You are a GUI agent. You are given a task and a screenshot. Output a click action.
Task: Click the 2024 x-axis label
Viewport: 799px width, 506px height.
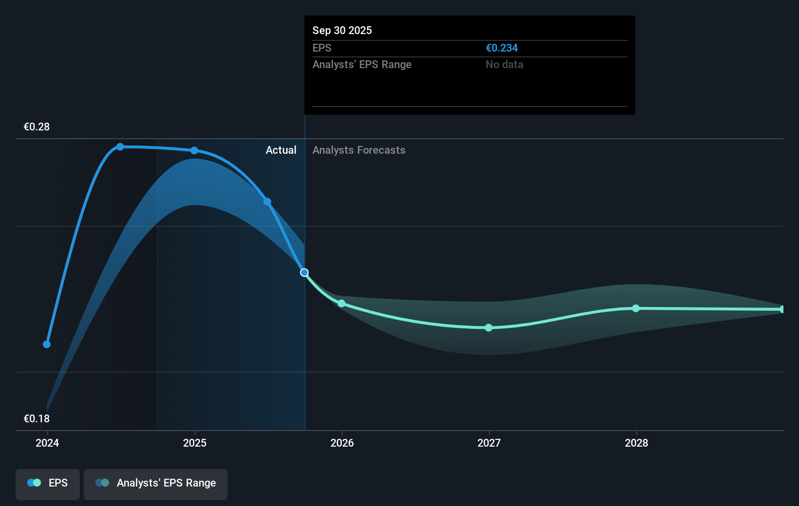coord(47,443)
